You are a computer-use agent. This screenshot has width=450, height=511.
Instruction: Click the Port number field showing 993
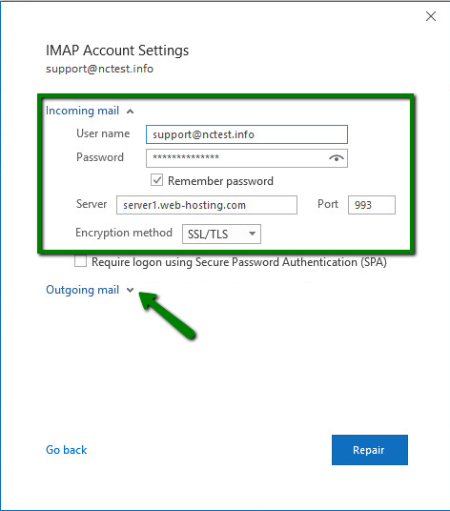click(372, 205)
